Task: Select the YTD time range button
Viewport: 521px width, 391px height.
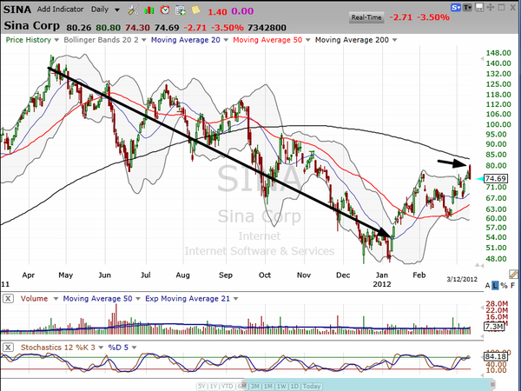Action: (228, 387)
